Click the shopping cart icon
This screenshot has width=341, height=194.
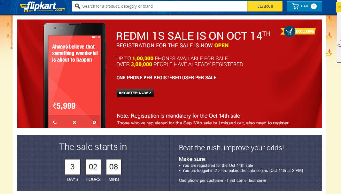tap(296, 6)
